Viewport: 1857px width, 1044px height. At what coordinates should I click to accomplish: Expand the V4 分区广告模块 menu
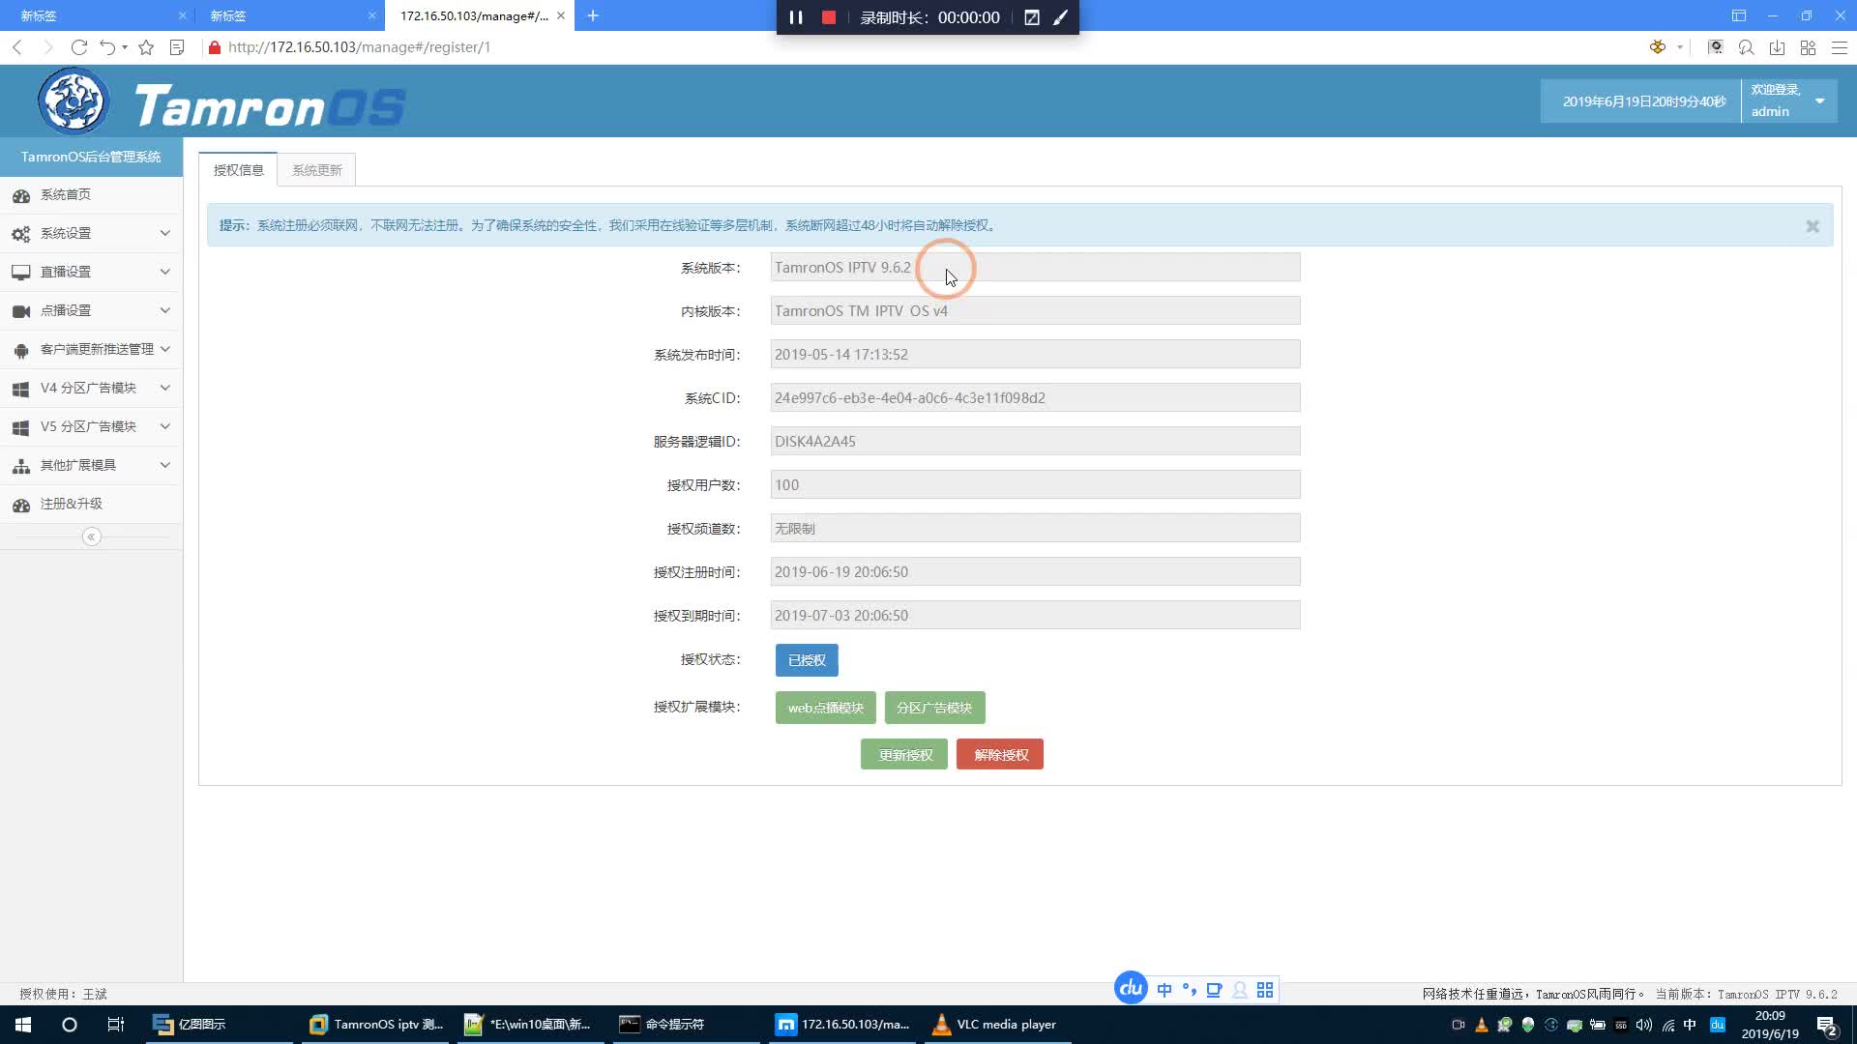[x=91, y=388]
